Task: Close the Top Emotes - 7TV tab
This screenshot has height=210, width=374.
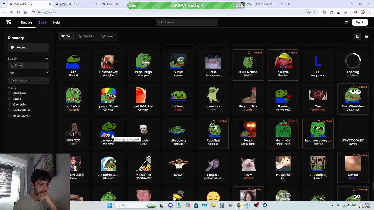Action: [50, 4]
